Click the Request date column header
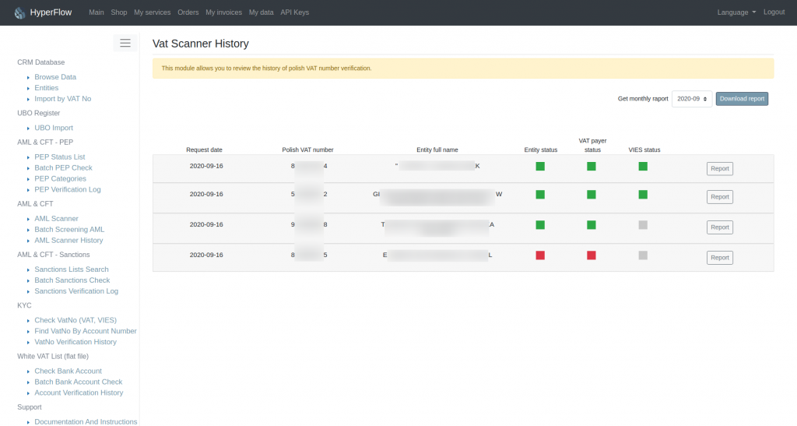 click(205, 150)
